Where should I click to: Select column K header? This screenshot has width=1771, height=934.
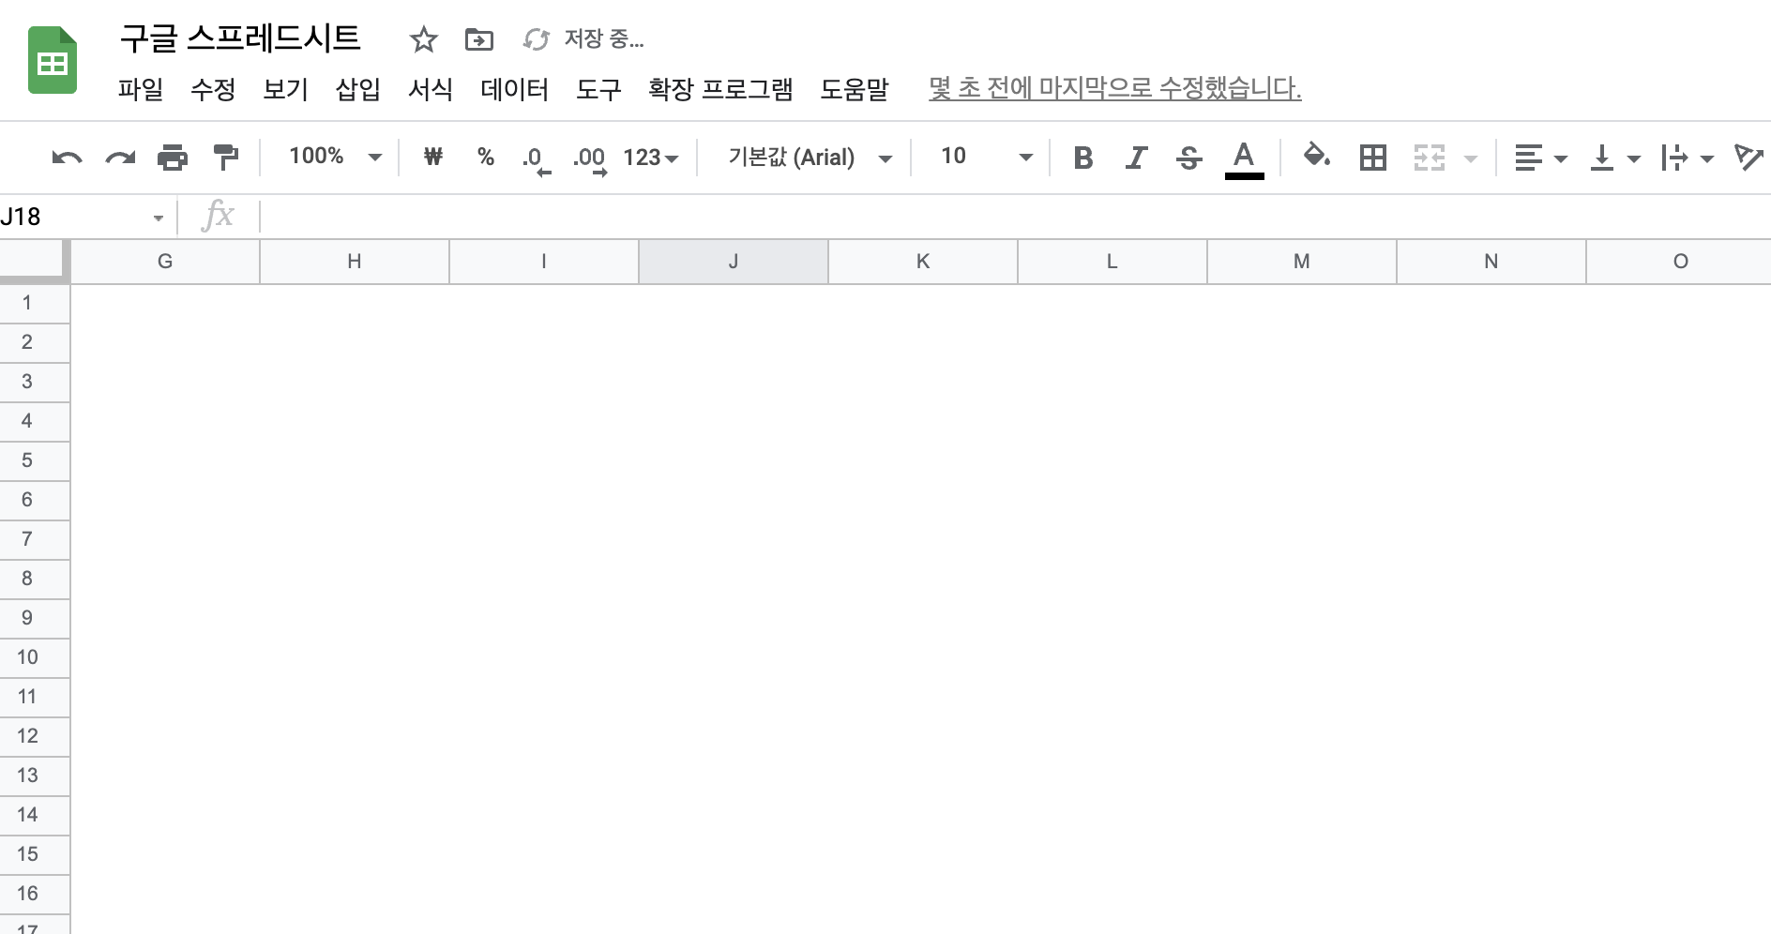[923, 262]
